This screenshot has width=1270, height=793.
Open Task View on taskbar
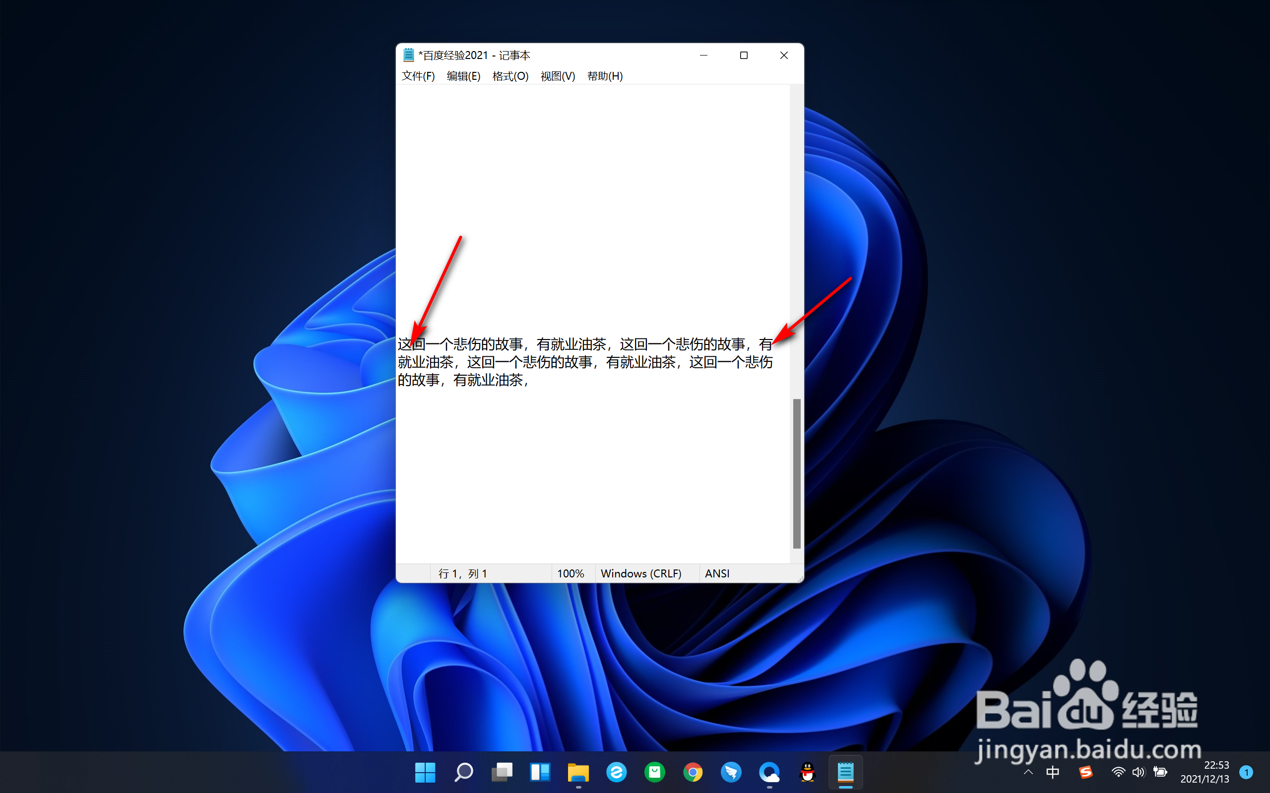point(502,772)
